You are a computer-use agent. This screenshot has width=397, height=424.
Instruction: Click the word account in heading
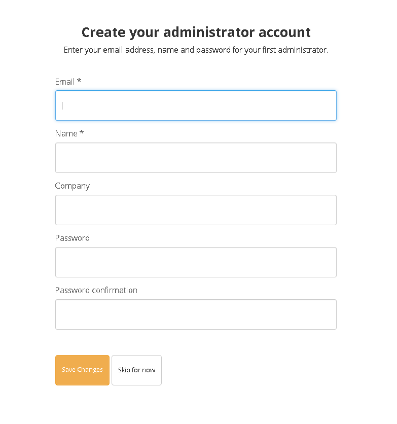(284, 32)
